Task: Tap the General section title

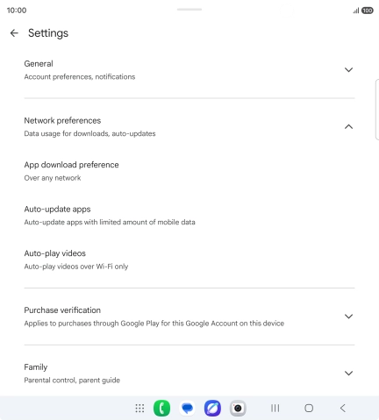Action: coord(39,64)
